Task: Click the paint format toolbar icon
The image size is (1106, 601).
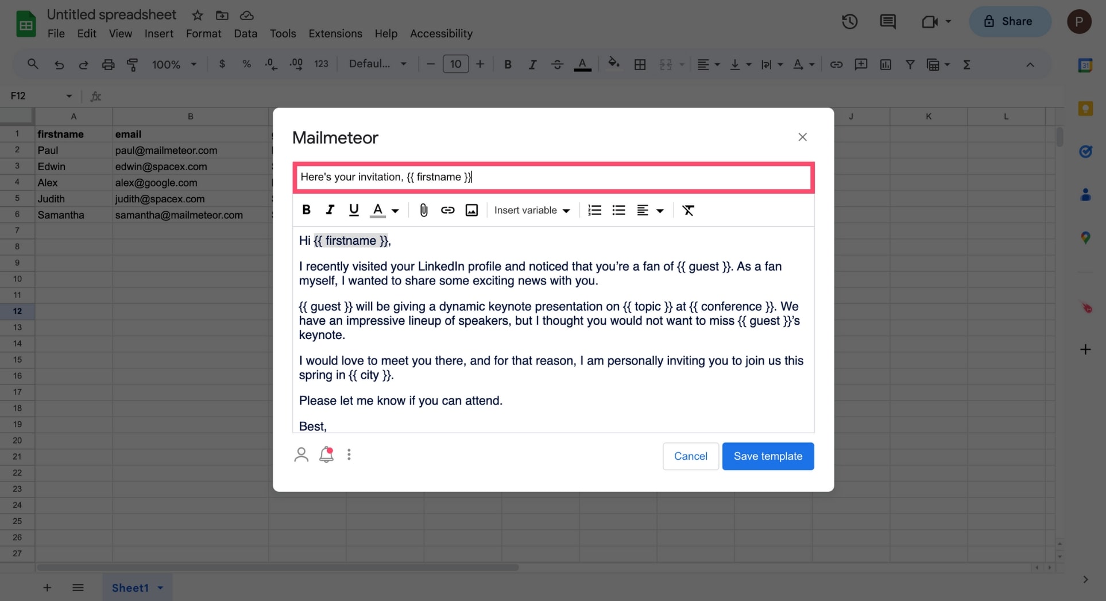Action: coord(133,64)
